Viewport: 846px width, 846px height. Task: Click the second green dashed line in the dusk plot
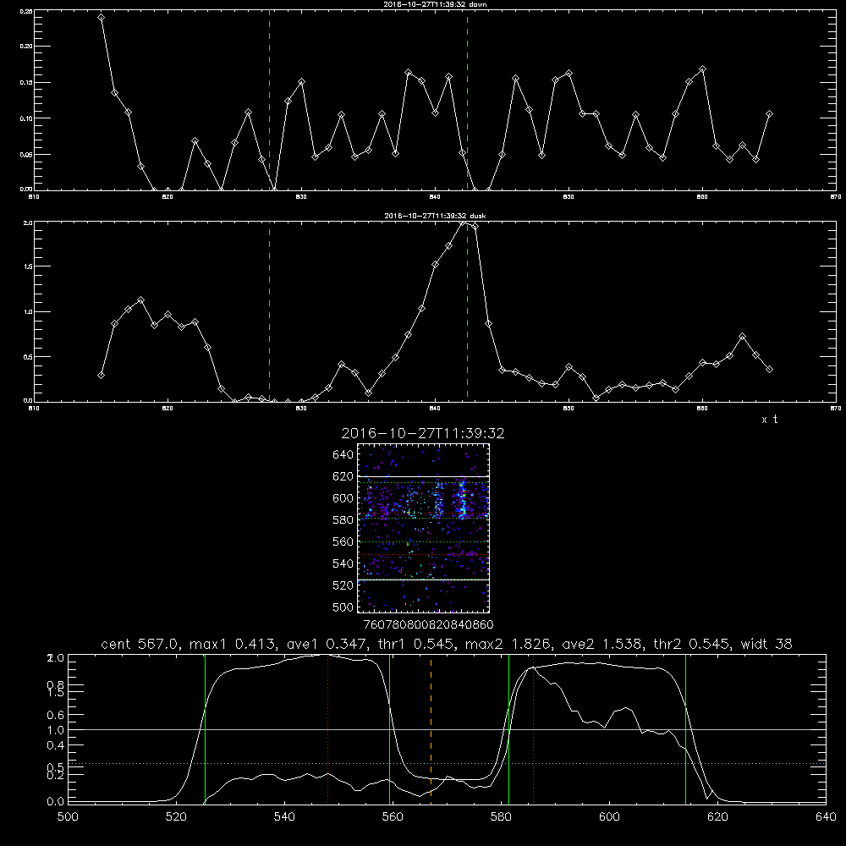pos(467,311)
